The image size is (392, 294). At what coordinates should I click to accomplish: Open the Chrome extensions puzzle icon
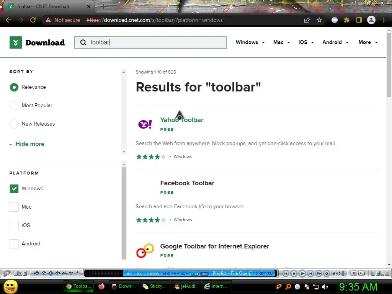[x=347, y=20]
